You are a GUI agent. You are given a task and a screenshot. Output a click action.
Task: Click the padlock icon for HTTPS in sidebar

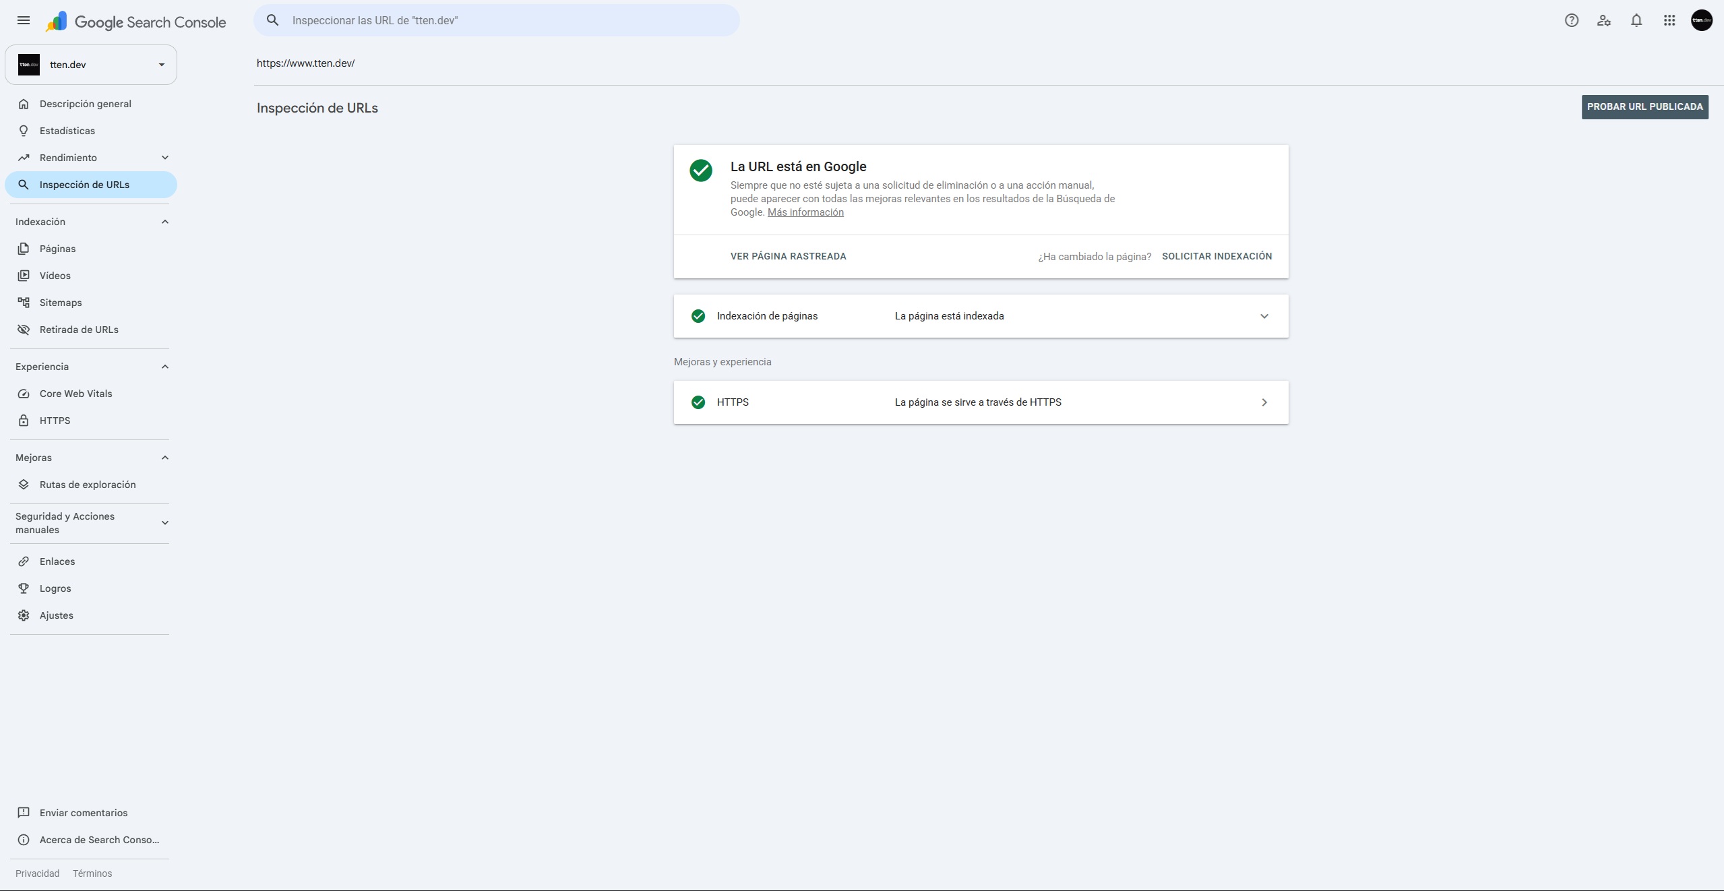click(24, 421)
